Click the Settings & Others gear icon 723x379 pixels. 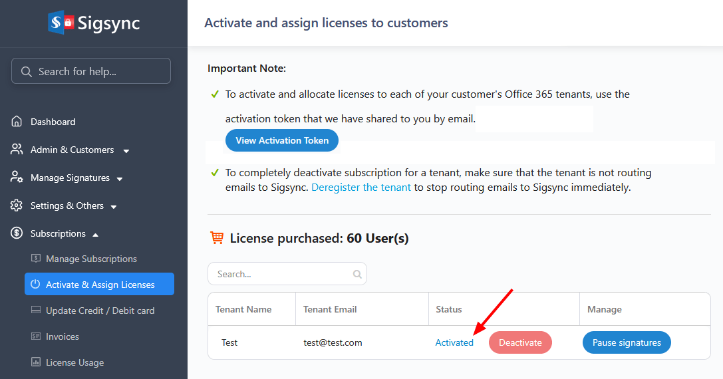coord(17,205)
